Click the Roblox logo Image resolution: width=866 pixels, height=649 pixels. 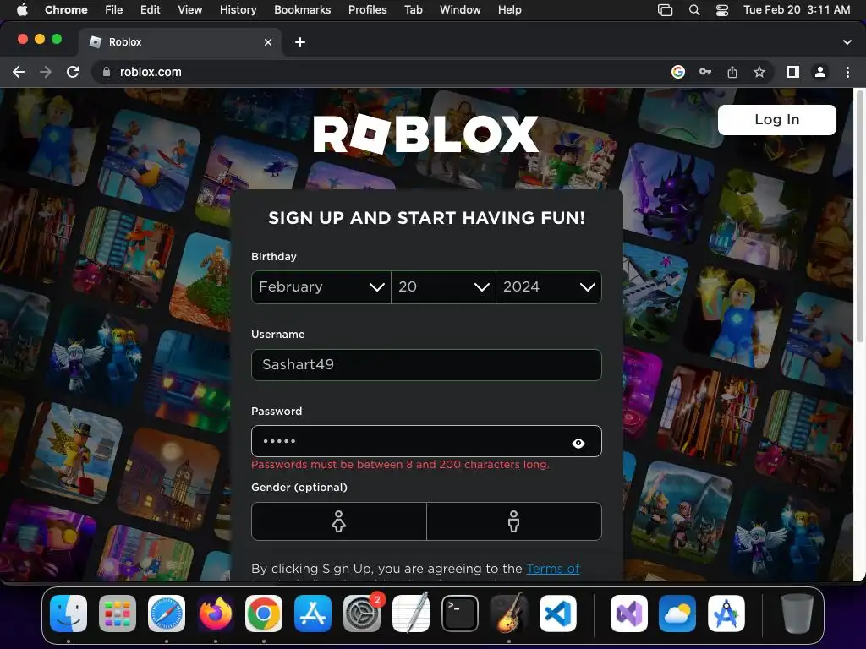click(x=426, y=134)
